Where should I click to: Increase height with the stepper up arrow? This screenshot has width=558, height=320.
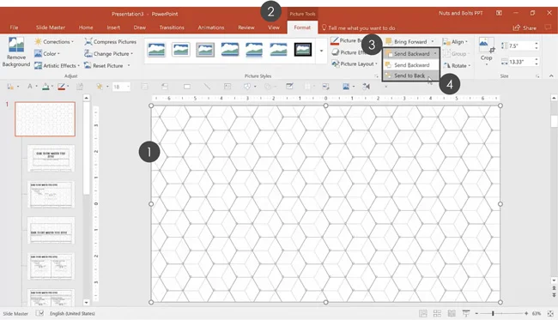pyautogui.click(x=537, y=44)
